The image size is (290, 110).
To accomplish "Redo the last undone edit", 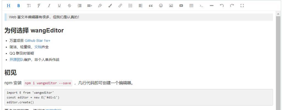I will [232, 5].
